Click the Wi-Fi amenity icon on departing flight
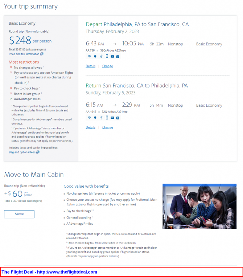 89,56
